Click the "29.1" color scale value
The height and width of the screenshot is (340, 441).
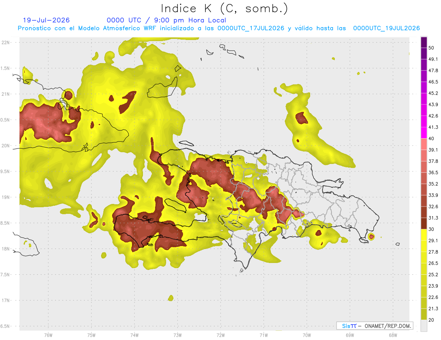point(433,241)
